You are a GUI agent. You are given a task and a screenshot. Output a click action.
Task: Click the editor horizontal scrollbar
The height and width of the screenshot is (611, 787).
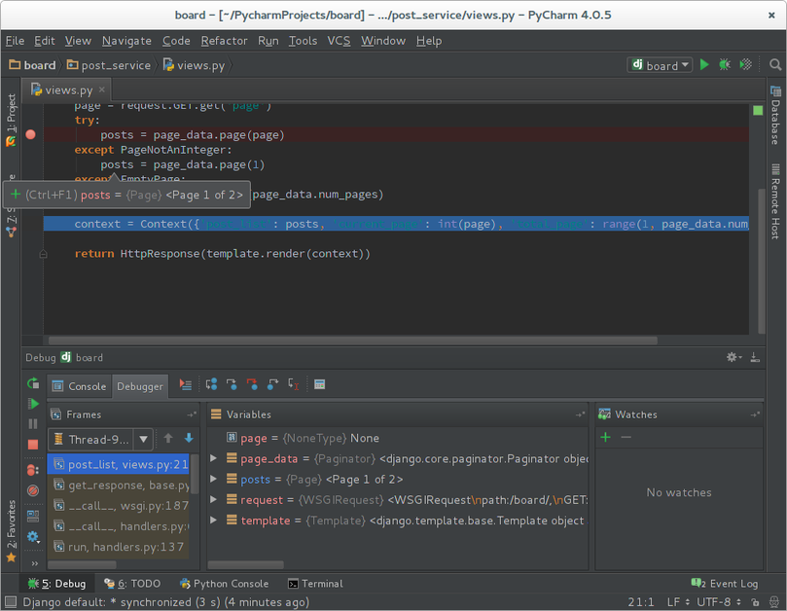click(353, 341)
